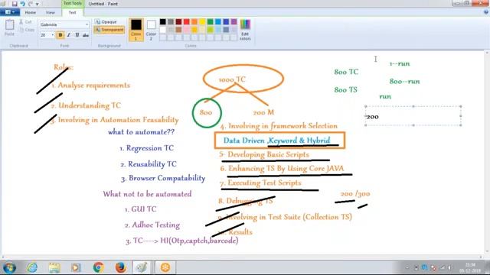Click the taskbar clock and date

click(x=470, y=268)
